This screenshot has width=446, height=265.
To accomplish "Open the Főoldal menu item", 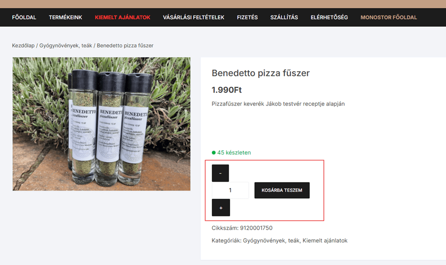I will coord(24,17).
